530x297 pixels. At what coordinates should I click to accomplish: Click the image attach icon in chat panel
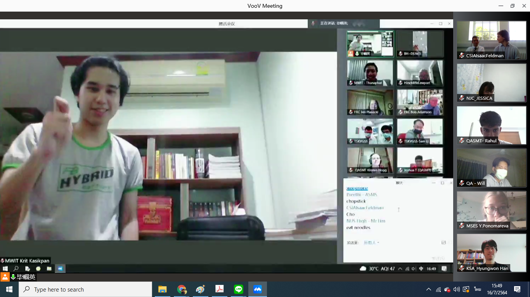point(443,243)
